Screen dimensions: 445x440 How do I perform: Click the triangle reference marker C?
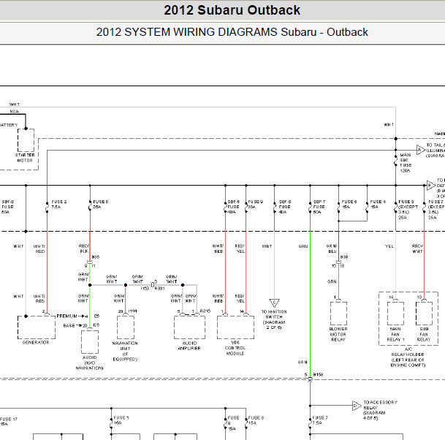275,303
